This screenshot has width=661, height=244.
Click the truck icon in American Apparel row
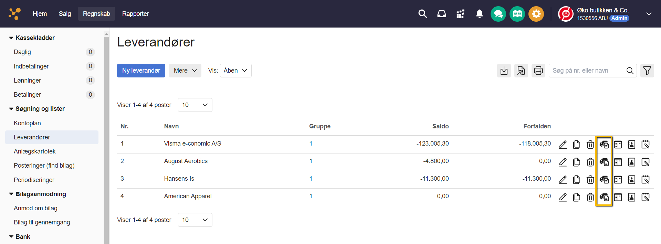[604, 197]
